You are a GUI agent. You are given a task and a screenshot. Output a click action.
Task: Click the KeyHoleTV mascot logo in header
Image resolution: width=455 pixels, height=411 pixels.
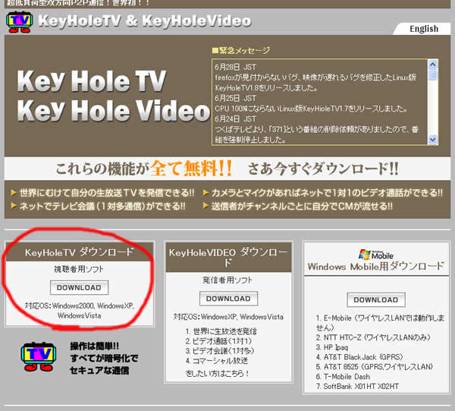coord(19,22)
